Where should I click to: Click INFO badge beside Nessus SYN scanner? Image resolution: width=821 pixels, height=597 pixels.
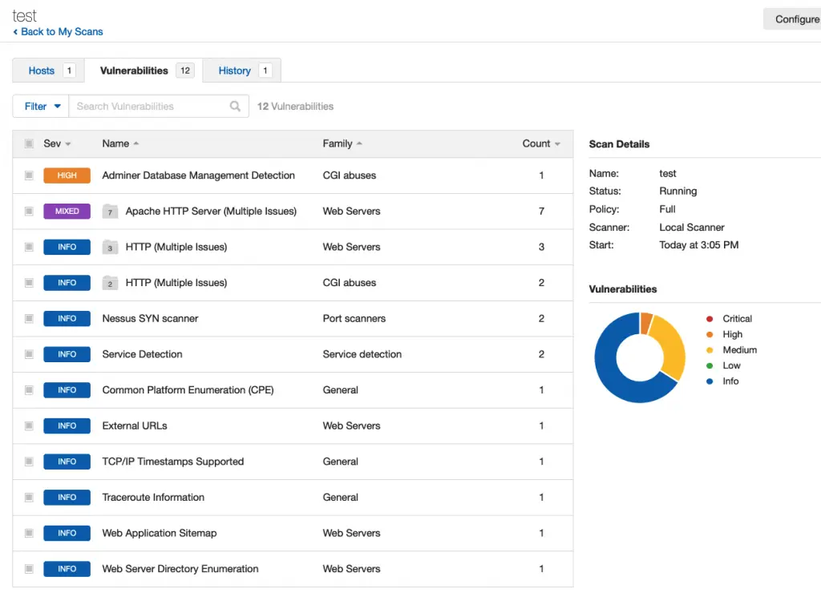tap(67, 319)
